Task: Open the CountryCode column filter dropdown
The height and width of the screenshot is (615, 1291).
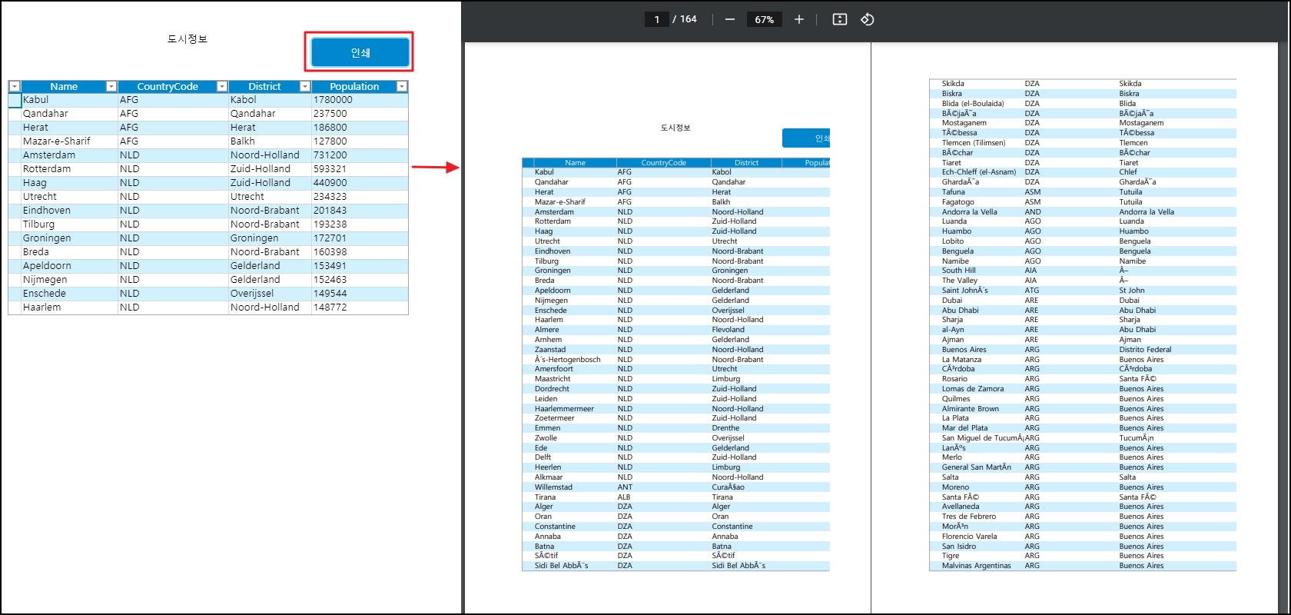Action: [222, 87]
